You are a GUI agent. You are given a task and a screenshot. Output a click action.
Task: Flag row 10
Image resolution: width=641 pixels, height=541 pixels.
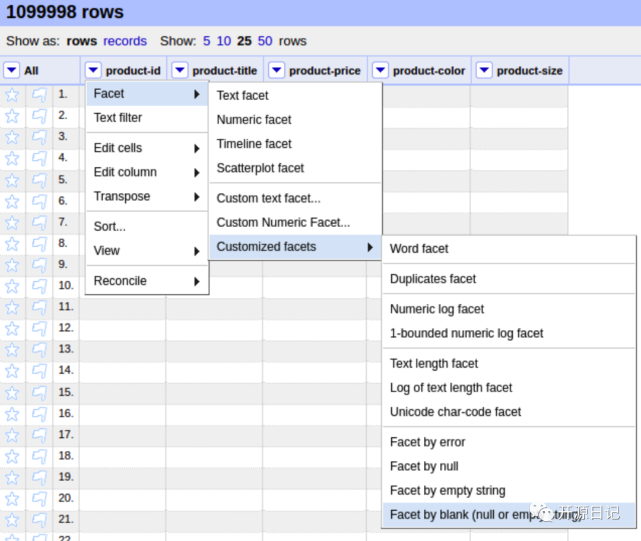click(x=39, y=286)
